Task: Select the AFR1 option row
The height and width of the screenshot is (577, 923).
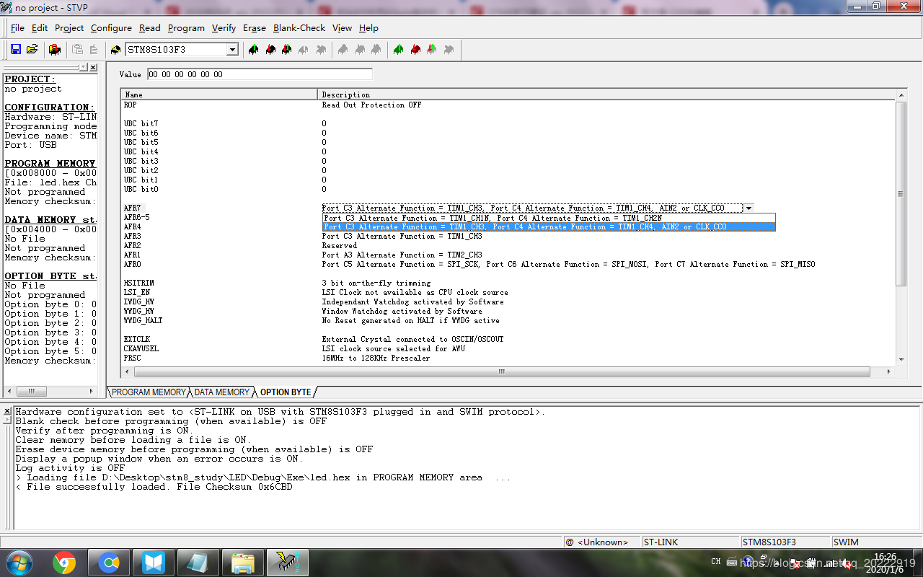Action: [x=508, y=255]
